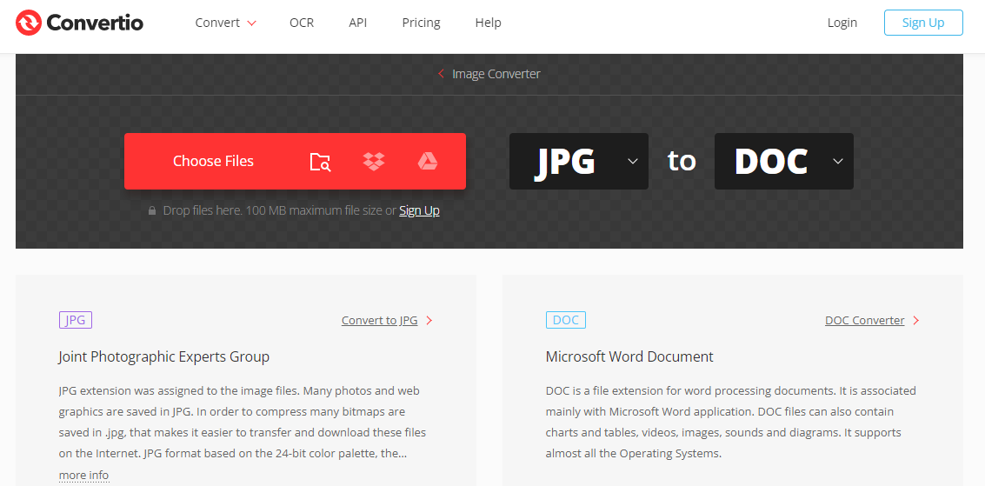
Task: Go back to Image Converter
Action: click(x=496, y=74)
